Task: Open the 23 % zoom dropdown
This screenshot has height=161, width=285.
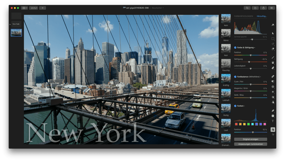Action: (x=34, y=8)
